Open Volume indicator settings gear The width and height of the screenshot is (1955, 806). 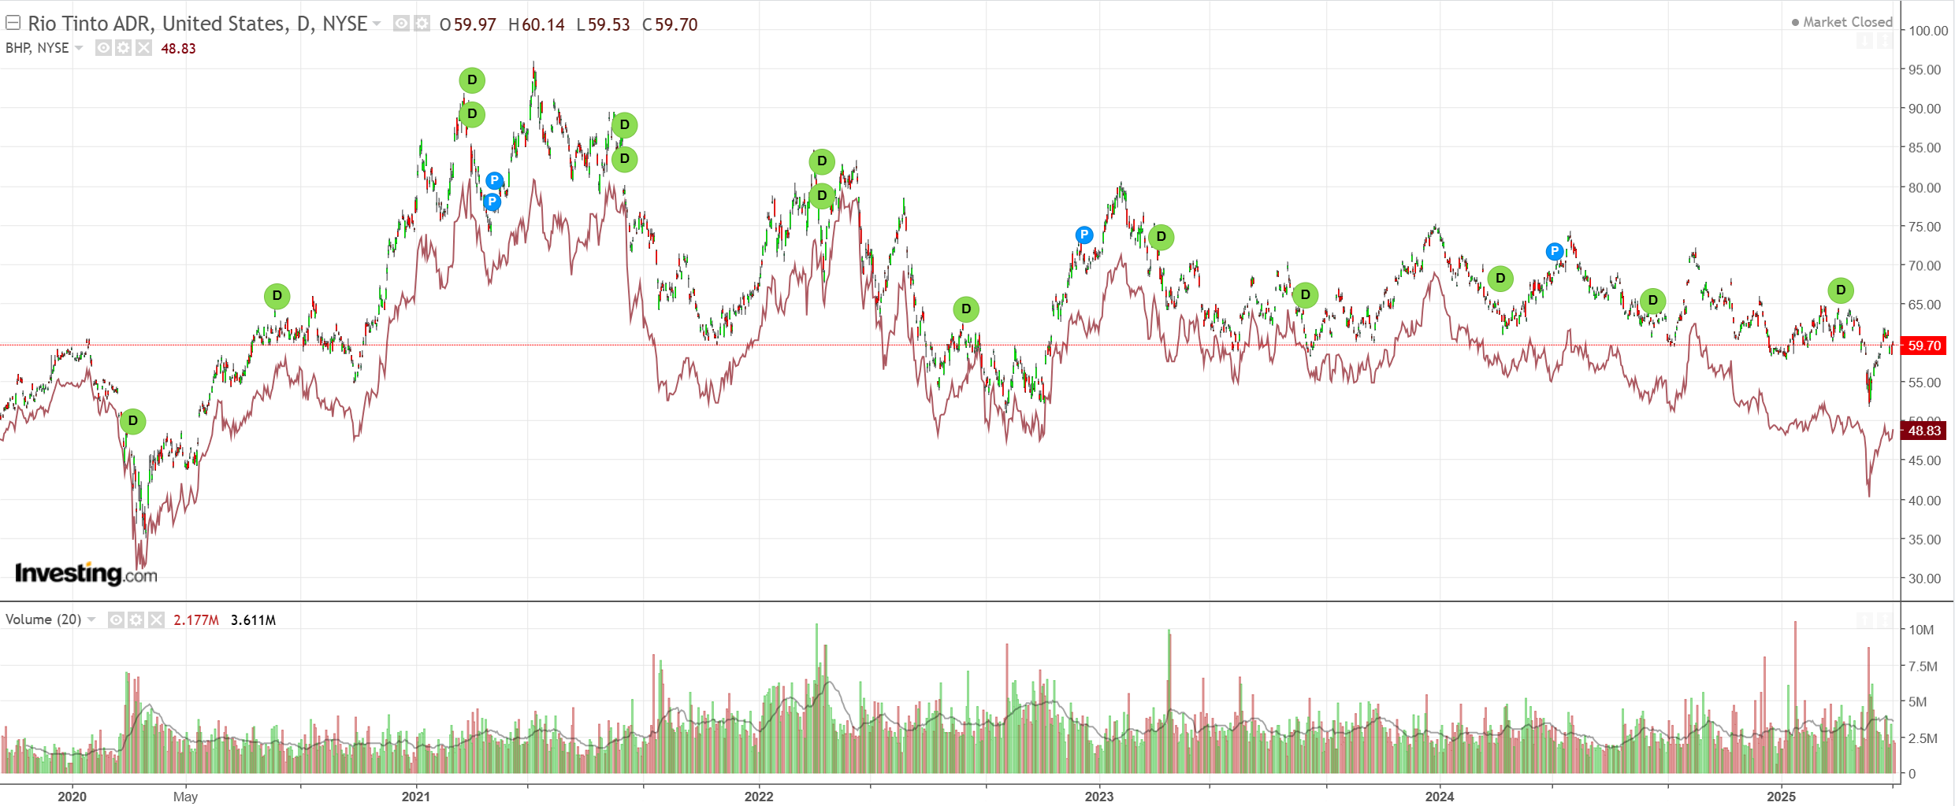pyautogui.click(x=136, y=620)
